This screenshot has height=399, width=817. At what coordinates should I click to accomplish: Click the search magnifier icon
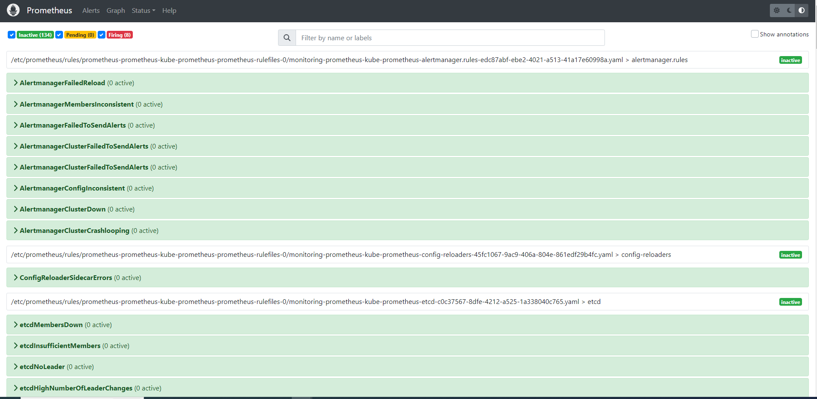[x=287, y=38]
